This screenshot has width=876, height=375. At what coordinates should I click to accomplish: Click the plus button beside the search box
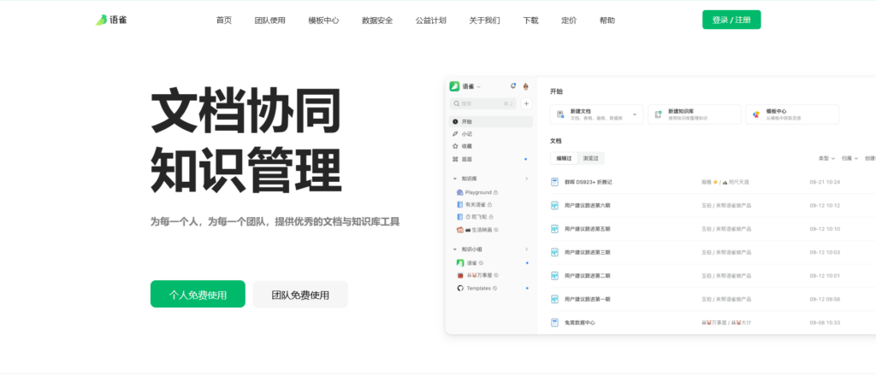(x=526, y=104)
